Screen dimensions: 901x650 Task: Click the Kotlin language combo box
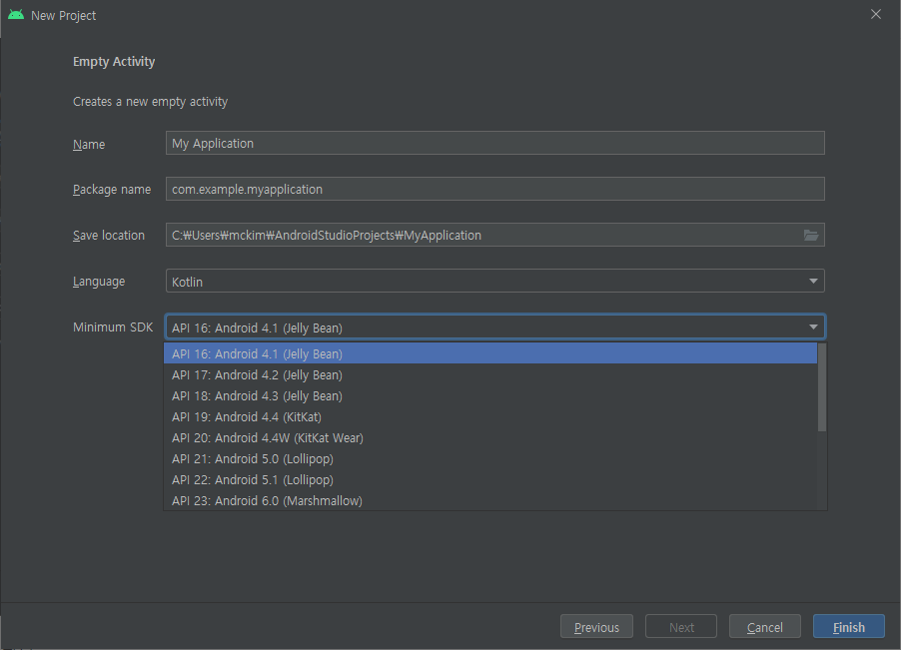[x=495, y=281]
